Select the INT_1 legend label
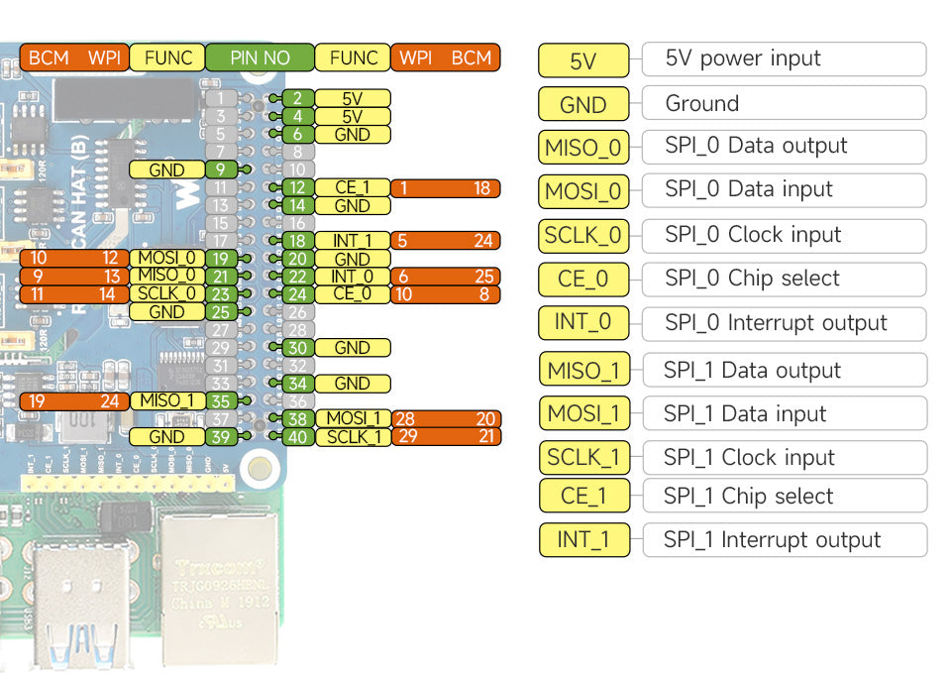This screenshot has height=678, width=951. click(584, 539)
